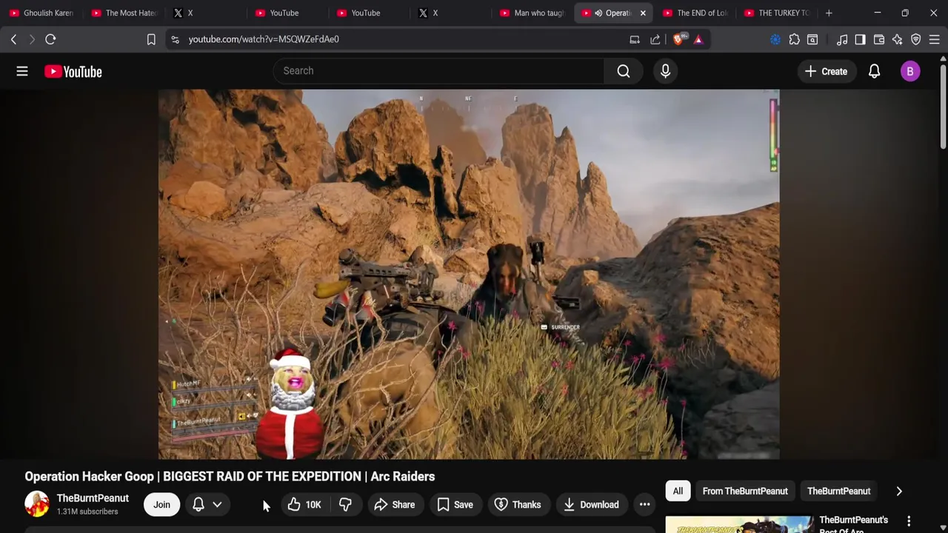Viewport: 948px width, 533px height.
Task: Switch to THE TURKEY tab
Action: coord(776,13)
